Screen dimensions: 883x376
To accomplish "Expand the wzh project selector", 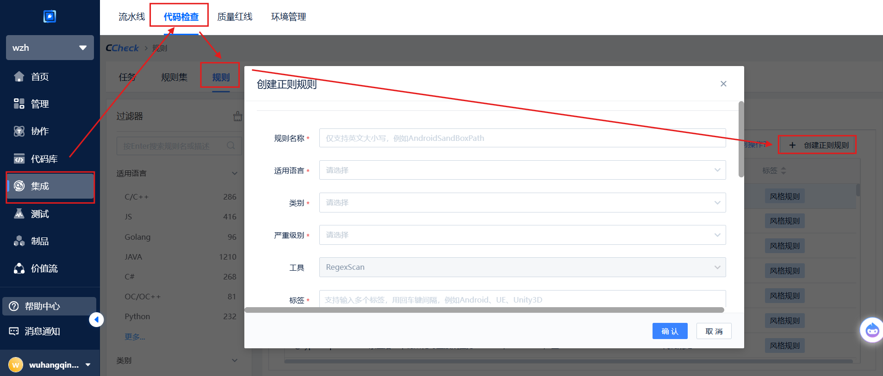I will coord(50,48).
